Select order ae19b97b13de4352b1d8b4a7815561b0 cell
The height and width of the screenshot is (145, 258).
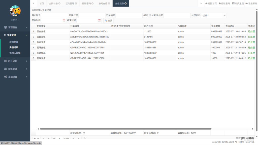click(x=90, y=37)
